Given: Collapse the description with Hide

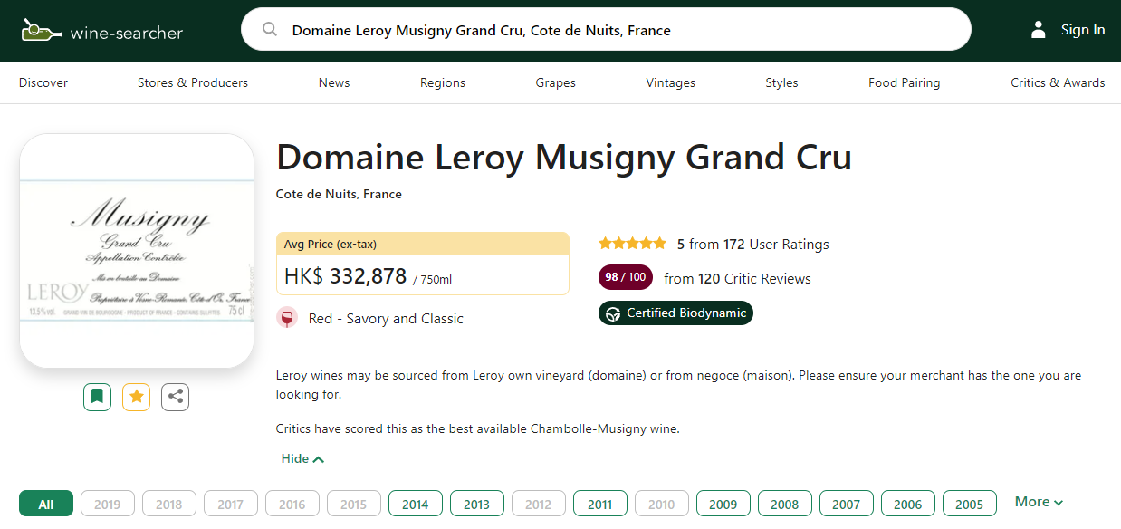Looking at the screenshot, I should pyautogui.click(x=302, y=459).
